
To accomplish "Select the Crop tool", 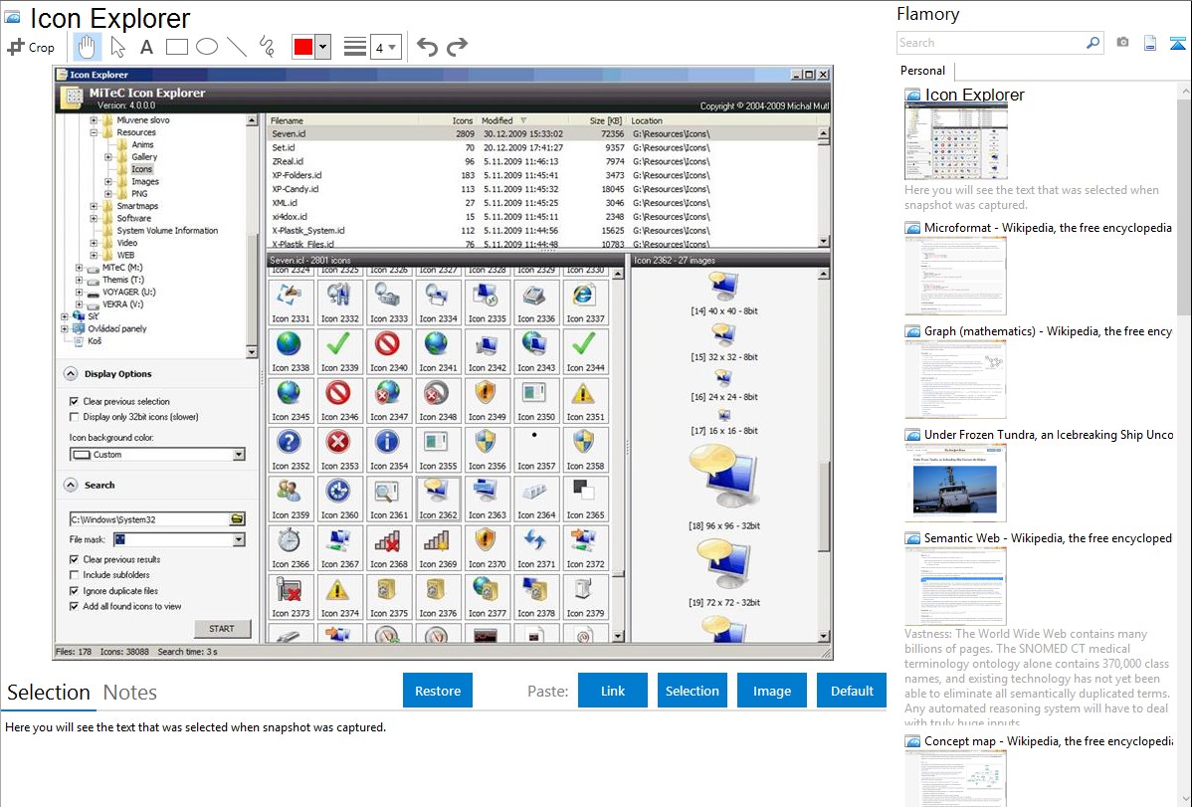I will (31, 47).
